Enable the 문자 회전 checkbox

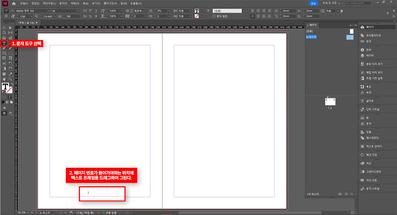click(214, 16)
